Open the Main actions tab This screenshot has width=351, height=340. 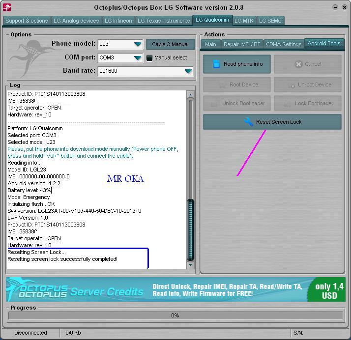pos(210,44)
